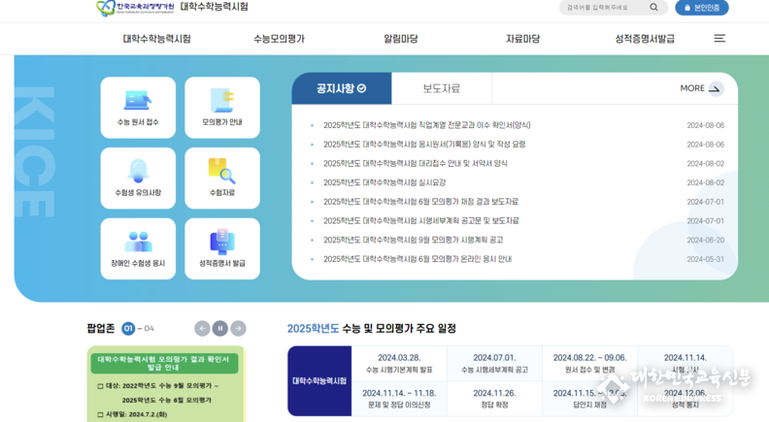Screen dimensions: 769x422
Task: Open notice 시행세부계획 공고문 및 보도자료
Action: [420, 221]
